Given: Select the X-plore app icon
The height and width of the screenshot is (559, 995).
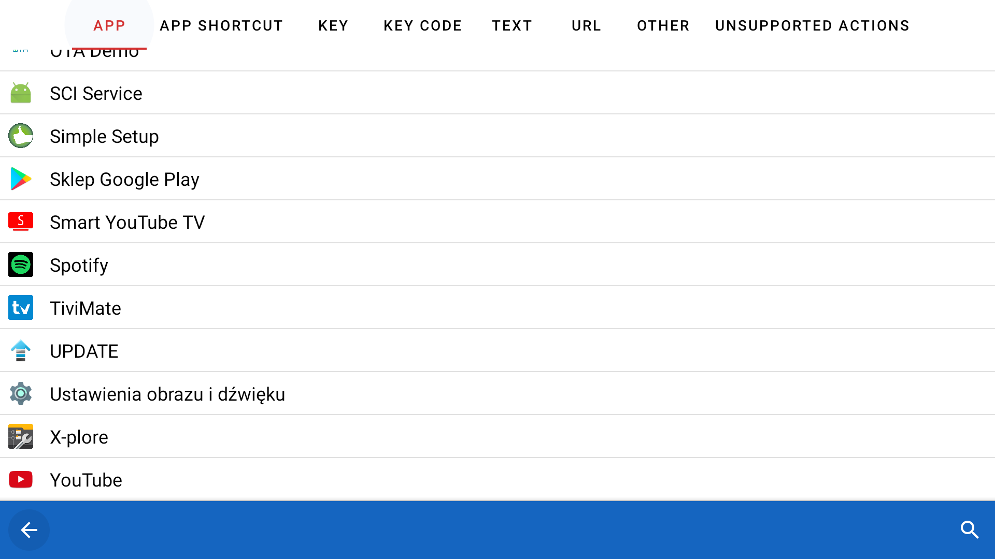Looking at the screenshot, I should [x=21, y=436].
